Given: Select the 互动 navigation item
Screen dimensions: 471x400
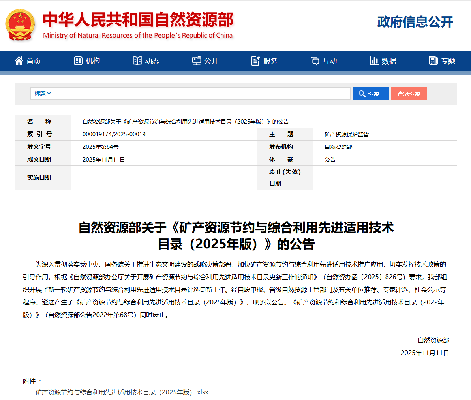Looking at the screenshot, I should point(323,61).
